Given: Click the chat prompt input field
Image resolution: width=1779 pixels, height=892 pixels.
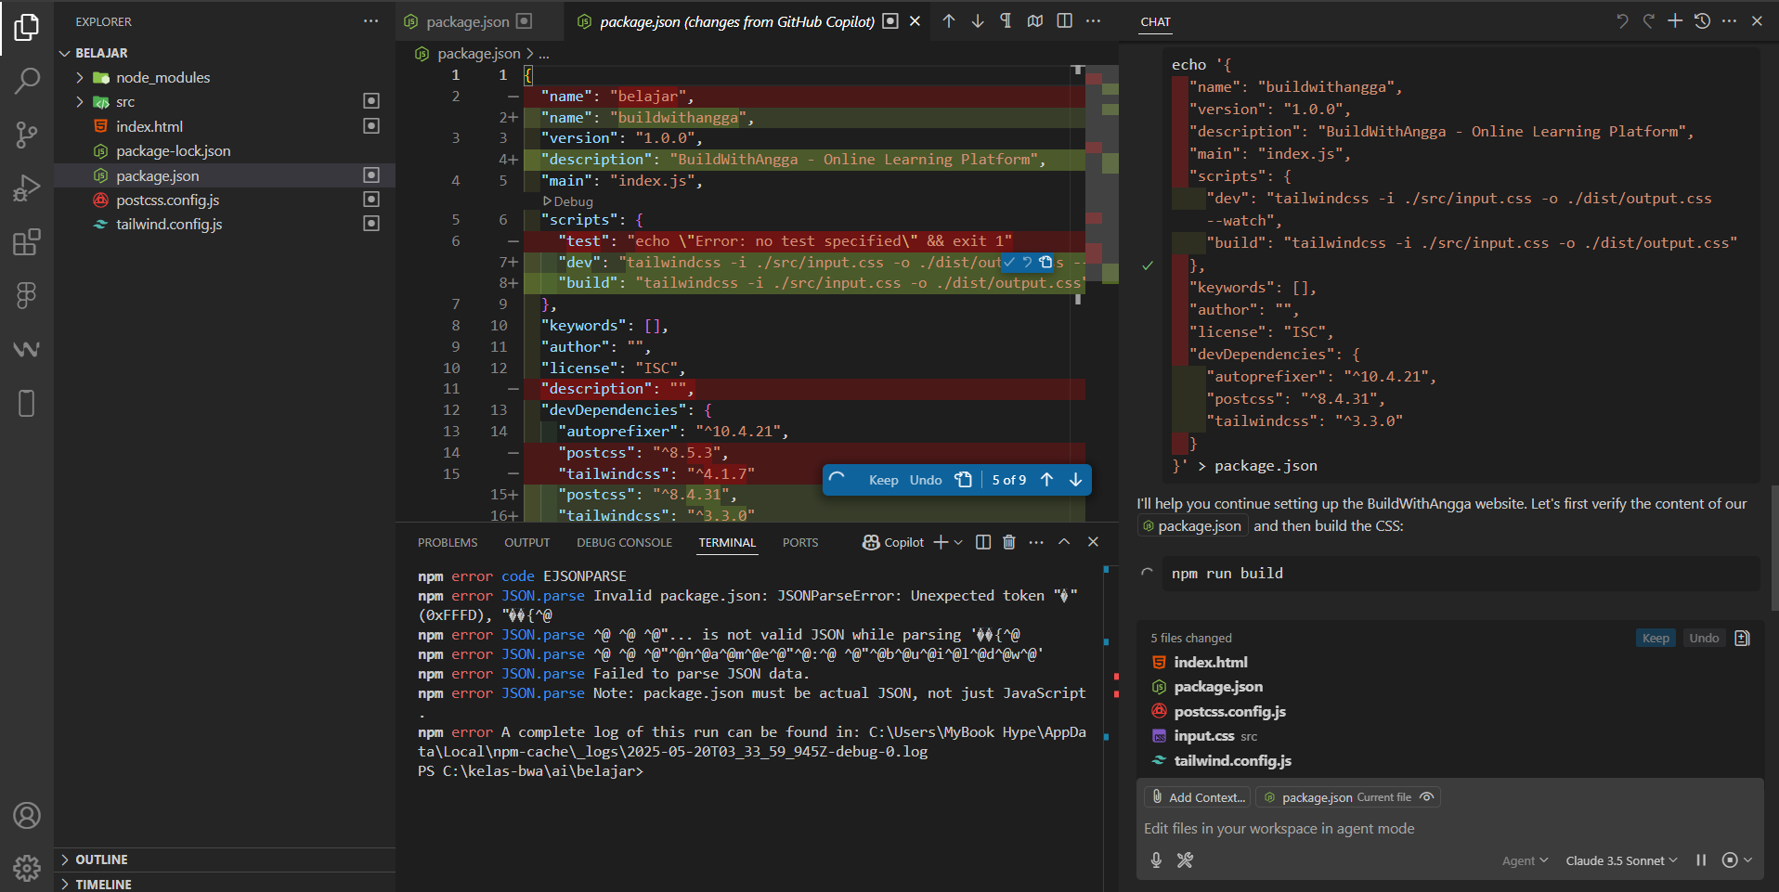Looking at the screenshot, I should click(1448, 829).
